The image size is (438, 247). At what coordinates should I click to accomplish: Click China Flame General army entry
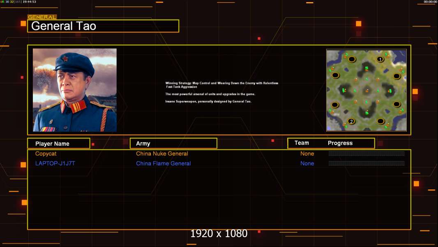pyautogui.click(x=164, y=163)
